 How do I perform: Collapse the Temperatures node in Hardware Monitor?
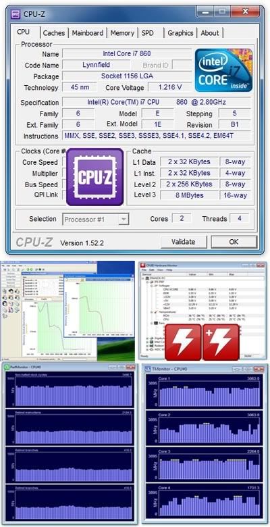point(151,312)
